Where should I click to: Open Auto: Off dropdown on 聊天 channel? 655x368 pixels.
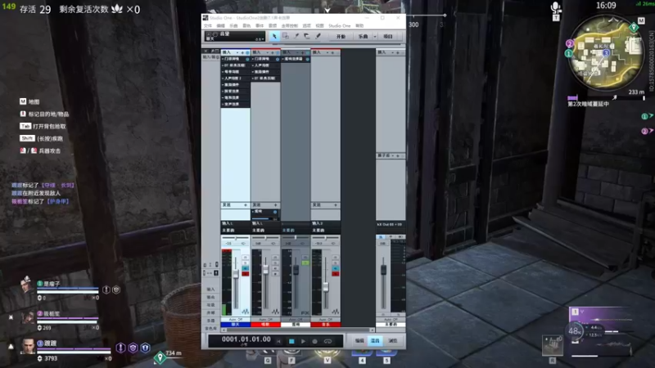coord(236,319)
